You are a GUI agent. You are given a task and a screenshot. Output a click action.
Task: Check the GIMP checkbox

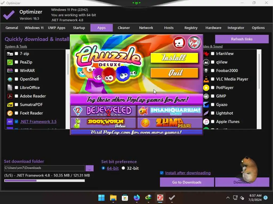coord(212,96)
